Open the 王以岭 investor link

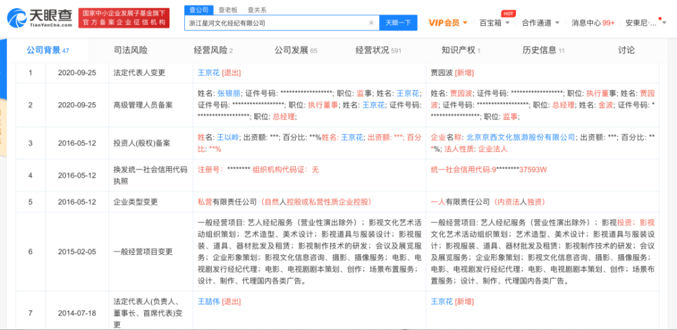click(228, 138)
